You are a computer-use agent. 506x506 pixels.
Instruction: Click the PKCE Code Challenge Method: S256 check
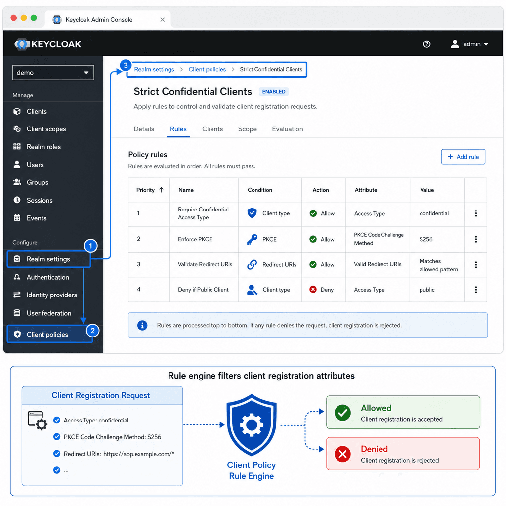[x=57, y=437]
